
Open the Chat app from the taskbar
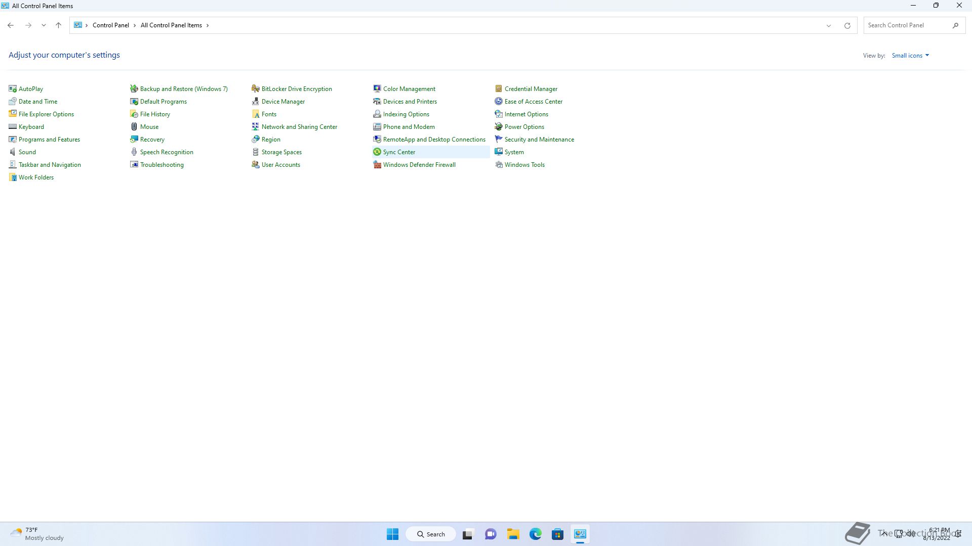click(491, 534)
